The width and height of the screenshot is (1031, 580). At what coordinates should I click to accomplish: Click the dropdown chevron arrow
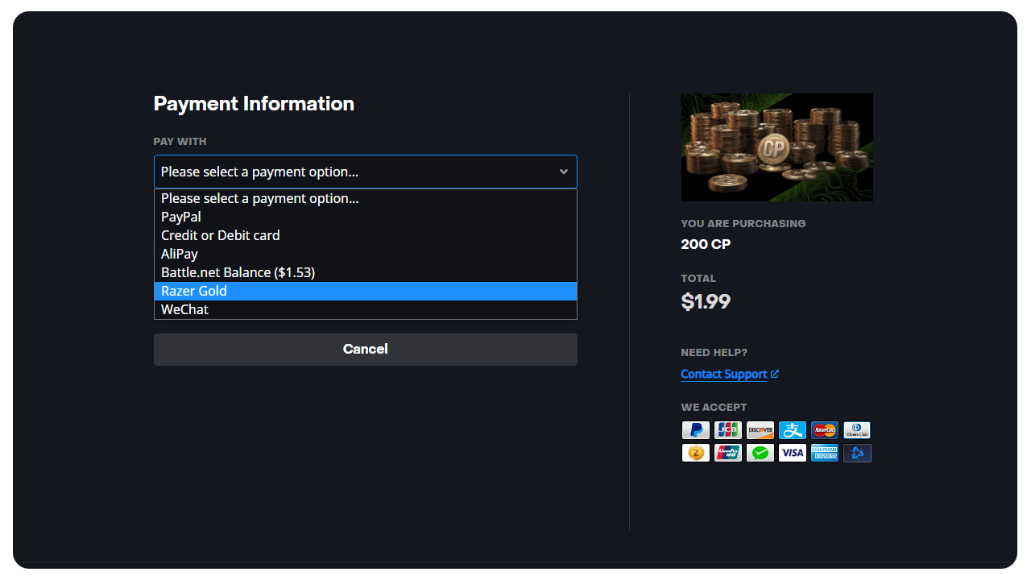pyautogui.click(x=564, y=172)
